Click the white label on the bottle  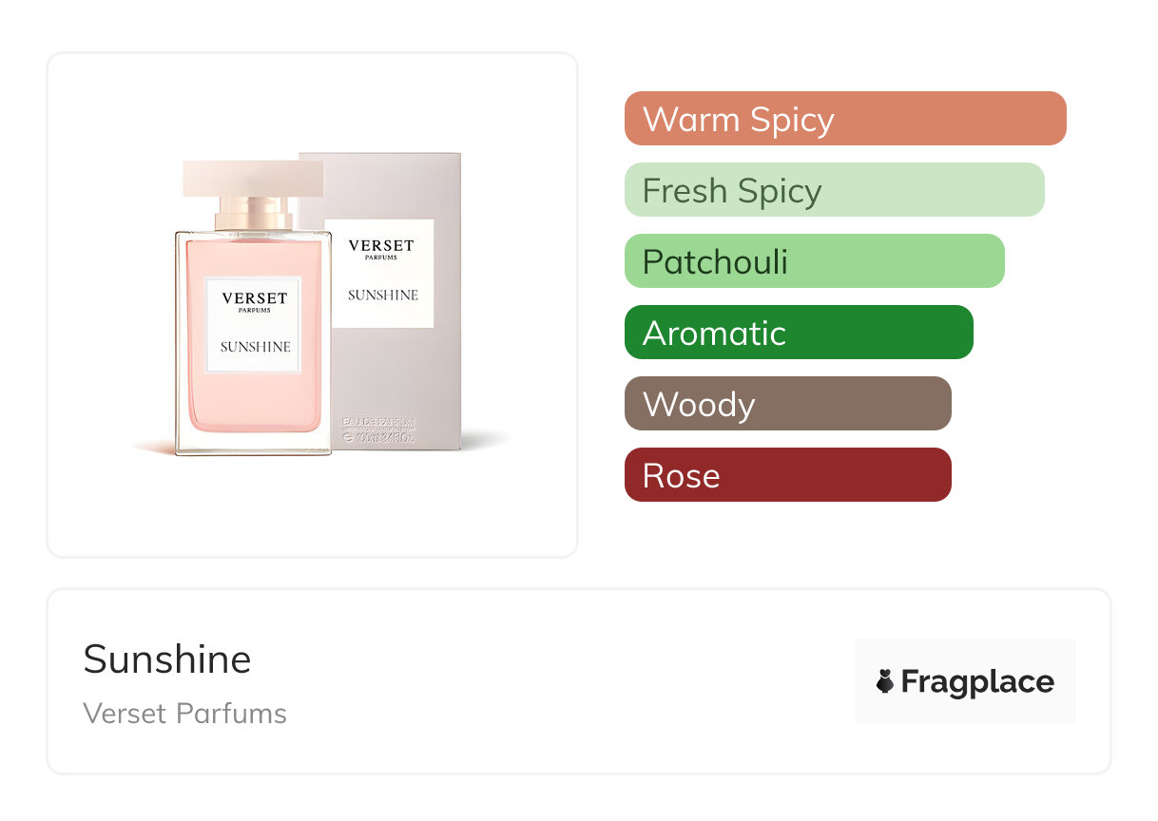coord(255,323)
